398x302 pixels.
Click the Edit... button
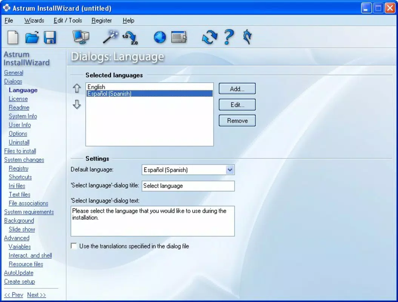click(237, 105)
